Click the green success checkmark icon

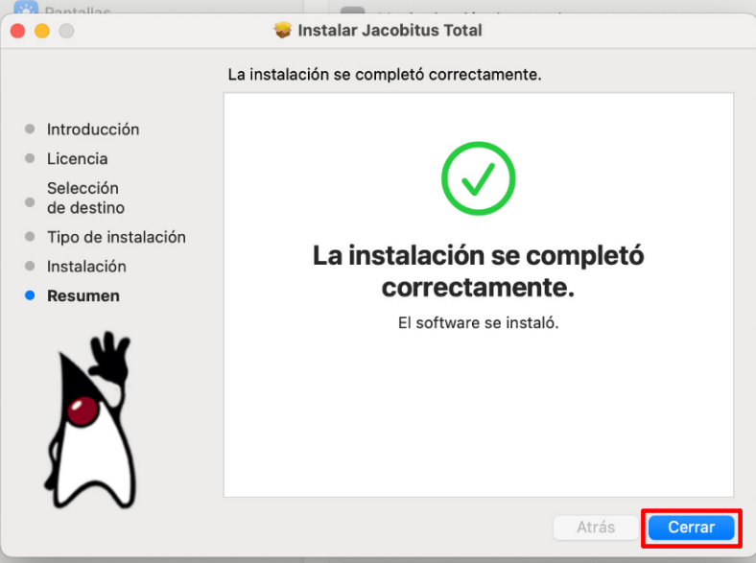[478, 177]
